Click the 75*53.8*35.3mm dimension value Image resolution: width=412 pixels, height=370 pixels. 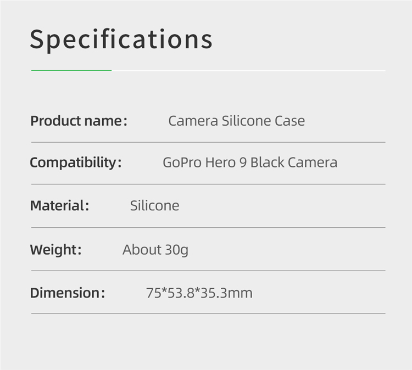coord(199,293)
